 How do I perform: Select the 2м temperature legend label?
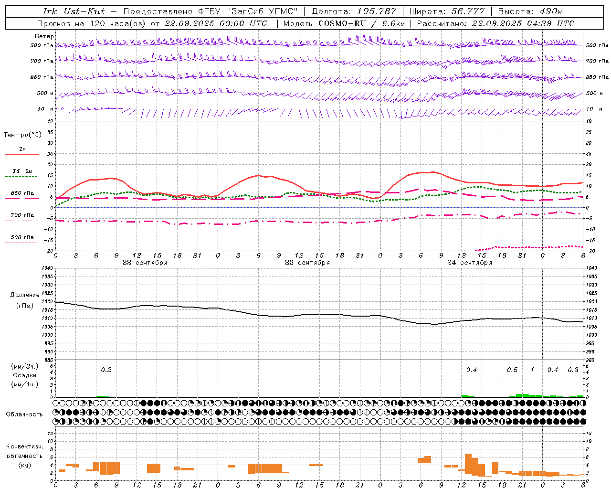pos(22,149)
